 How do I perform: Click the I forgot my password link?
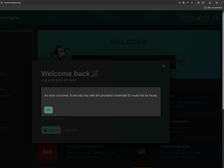pyautogui.click(x=54, y=118)
